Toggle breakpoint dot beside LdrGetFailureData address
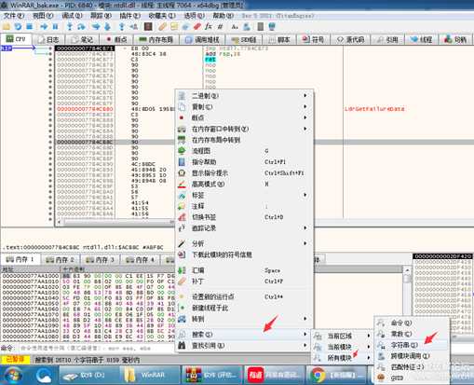The image size is (474, 385). 50,109
